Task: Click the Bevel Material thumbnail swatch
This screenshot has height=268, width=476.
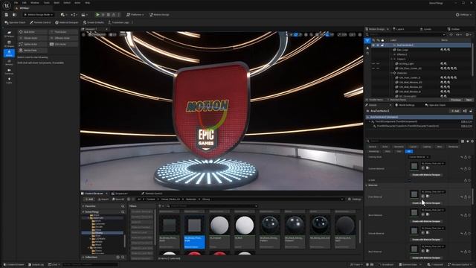Action: tap(414, 212)
